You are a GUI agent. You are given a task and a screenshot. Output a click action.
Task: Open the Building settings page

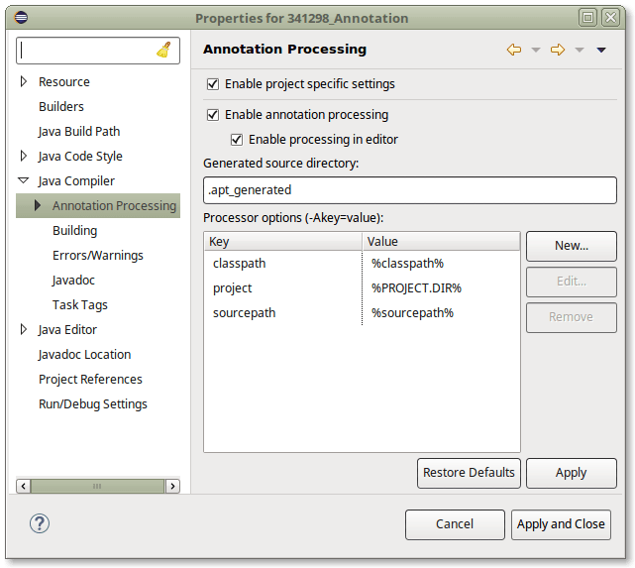(x=75, y=231)
